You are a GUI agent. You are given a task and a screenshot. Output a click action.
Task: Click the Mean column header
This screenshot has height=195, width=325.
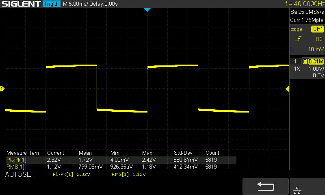coord(85,153)
